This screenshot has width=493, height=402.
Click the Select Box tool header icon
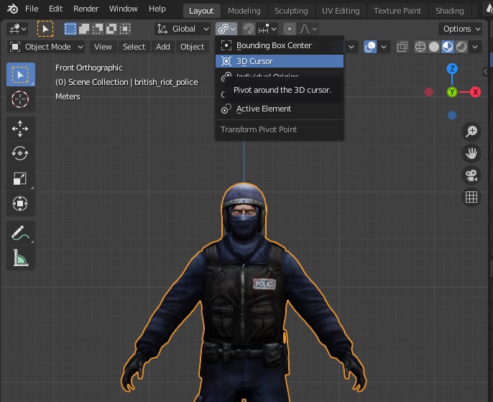(x=45, y=29)
